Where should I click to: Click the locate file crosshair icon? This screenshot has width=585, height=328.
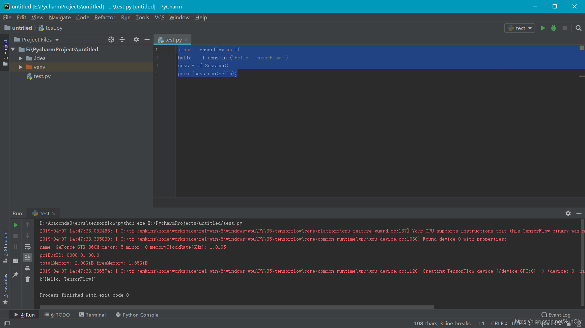coord(111,39)
